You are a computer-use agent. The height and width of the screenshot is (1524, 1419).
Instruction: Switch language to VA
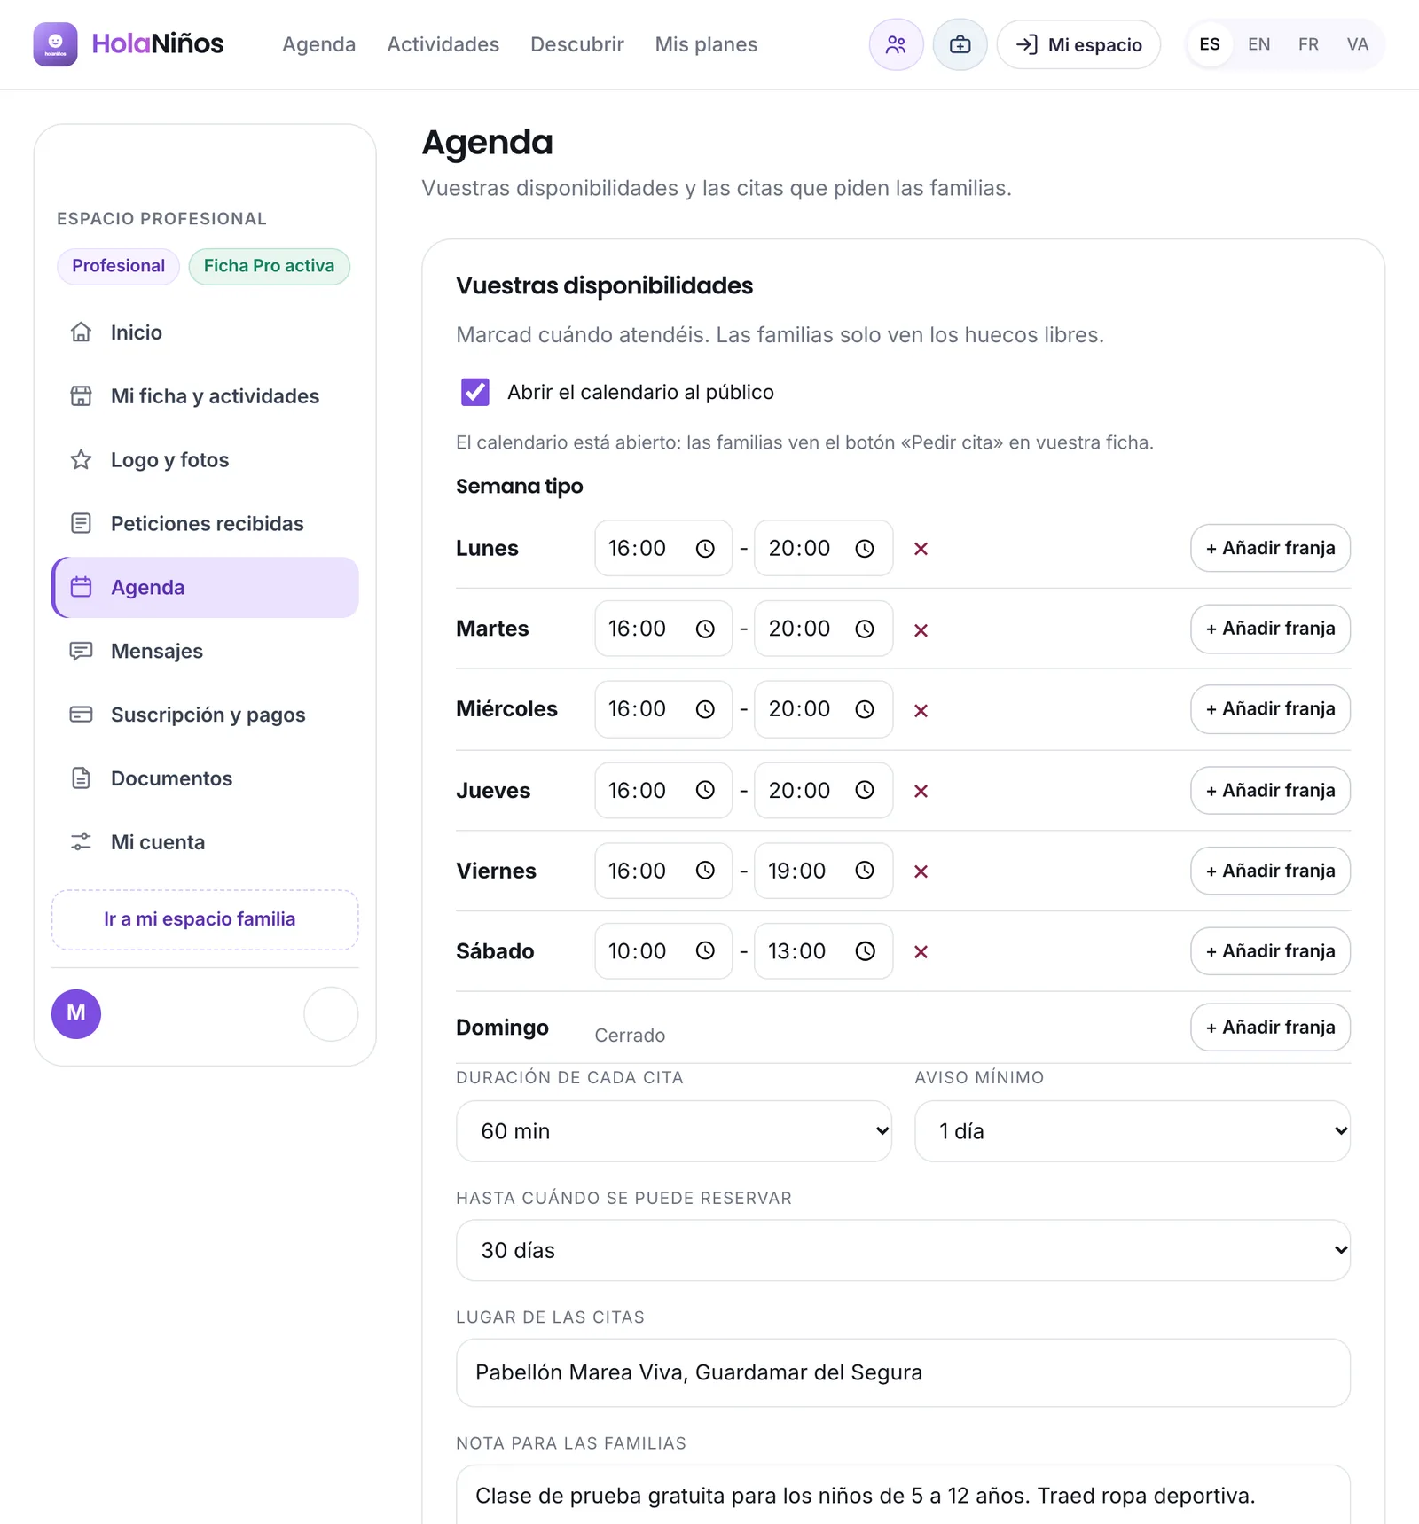coord(1357,44)
